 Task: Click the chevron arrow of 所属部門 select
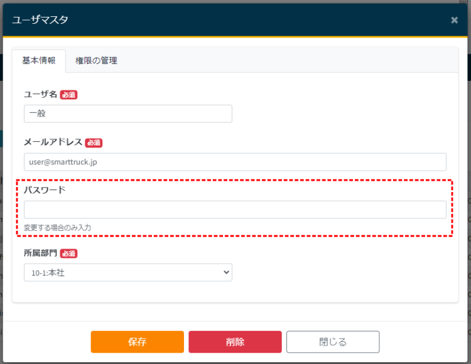coord(226,272)
